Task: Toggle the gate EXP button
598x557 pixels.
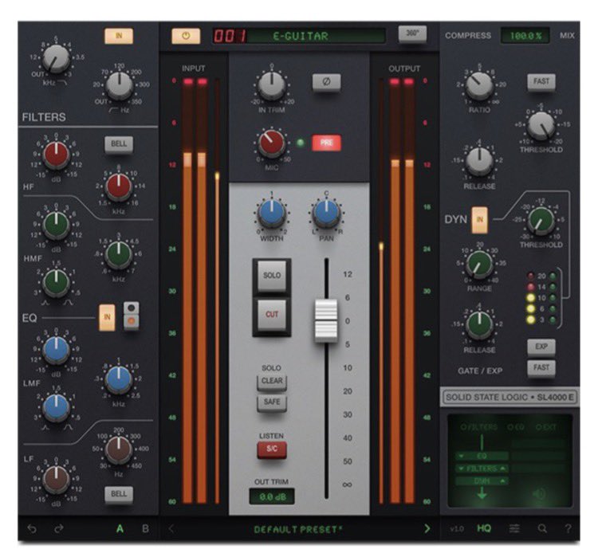Action: pos(541,347)
